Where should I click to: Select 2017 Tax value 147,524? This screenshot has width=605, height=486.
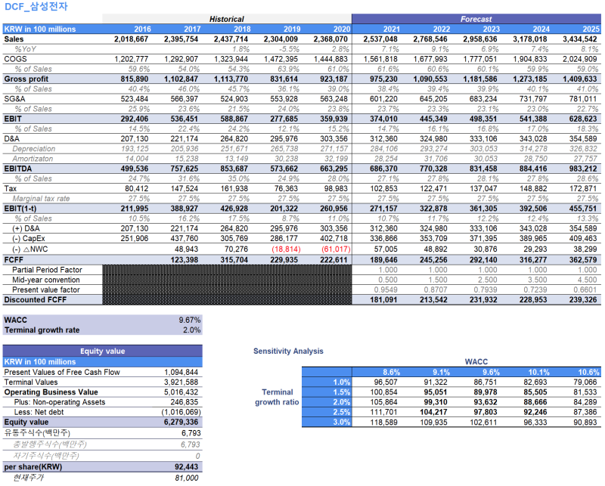tap(184, 189)
